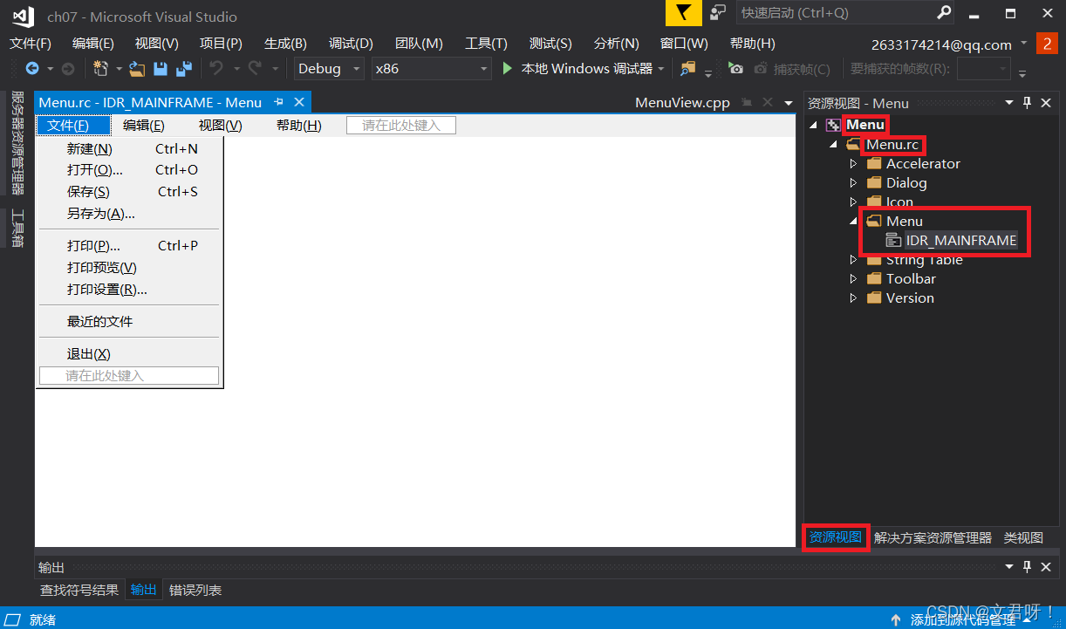
Task: Click the Open File folder icon
Action: pyautogui.click(x=137, y=68)
